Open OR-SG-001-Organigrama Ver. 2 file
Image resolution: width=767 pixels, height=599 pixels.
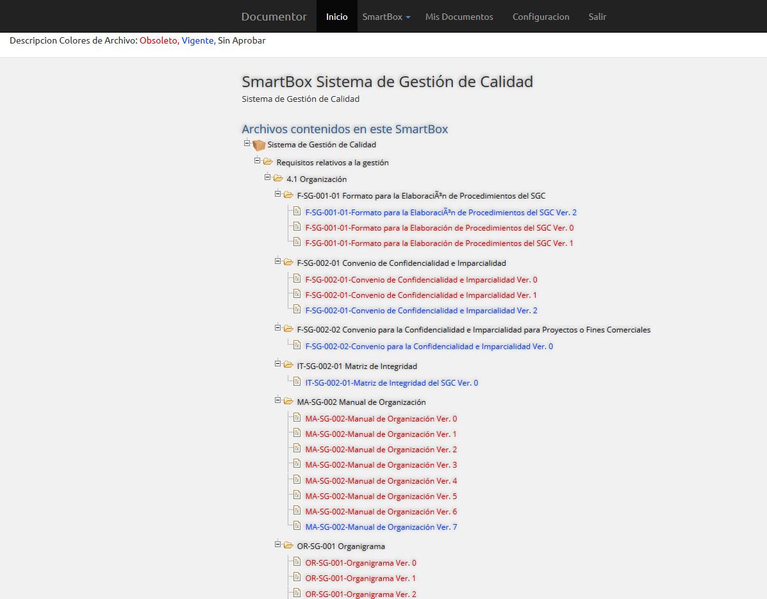coord(361,595)
